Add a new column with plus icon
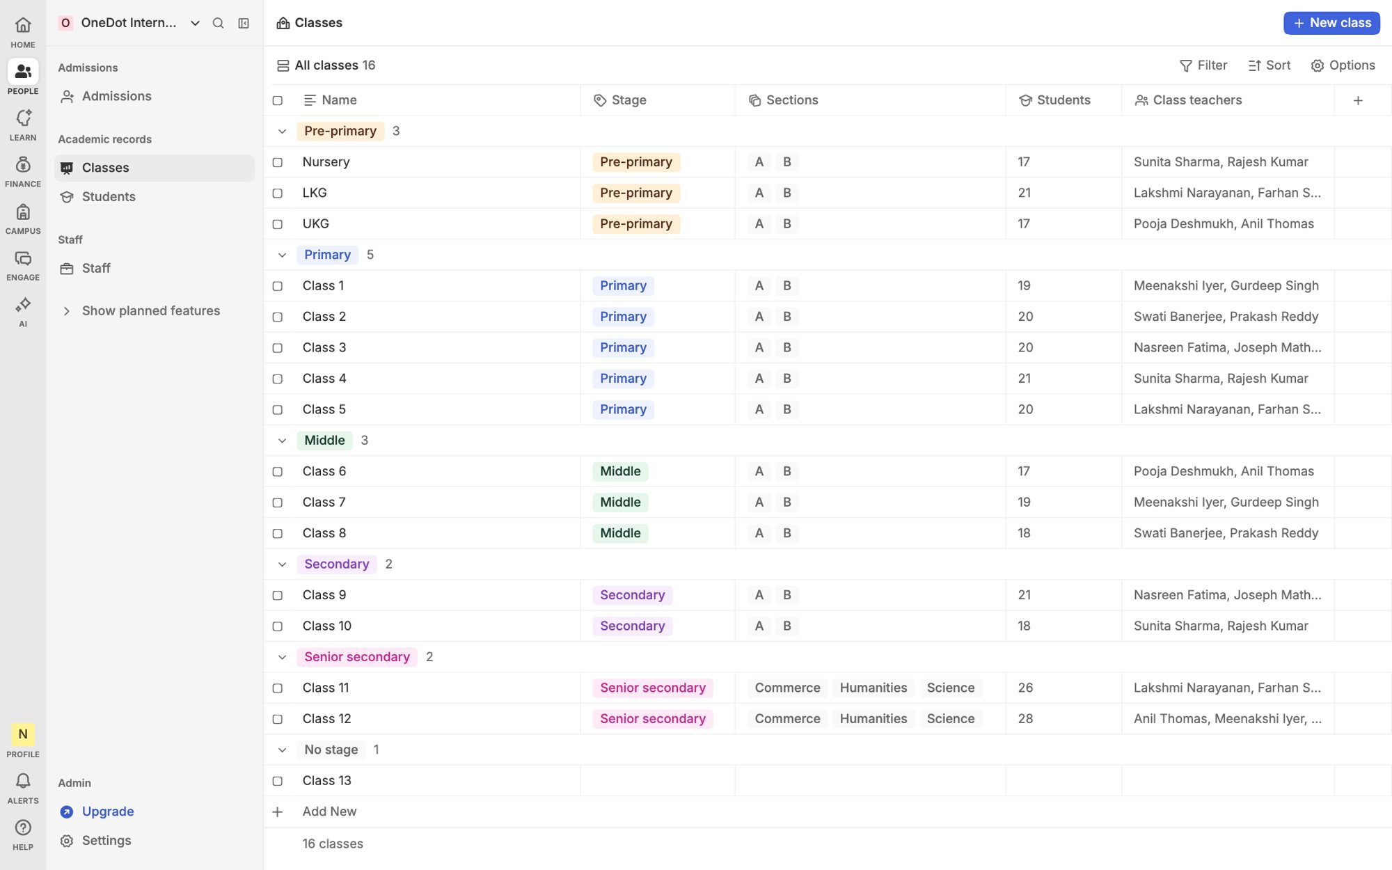The width and height of the screenshot is (1392, 870). click(1358, 100)
